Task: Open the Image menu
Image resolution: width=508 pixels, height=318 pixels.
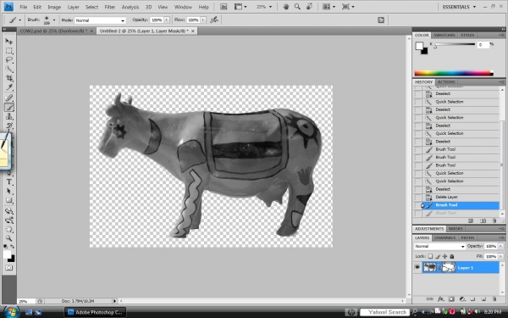Action: point(54,7)
